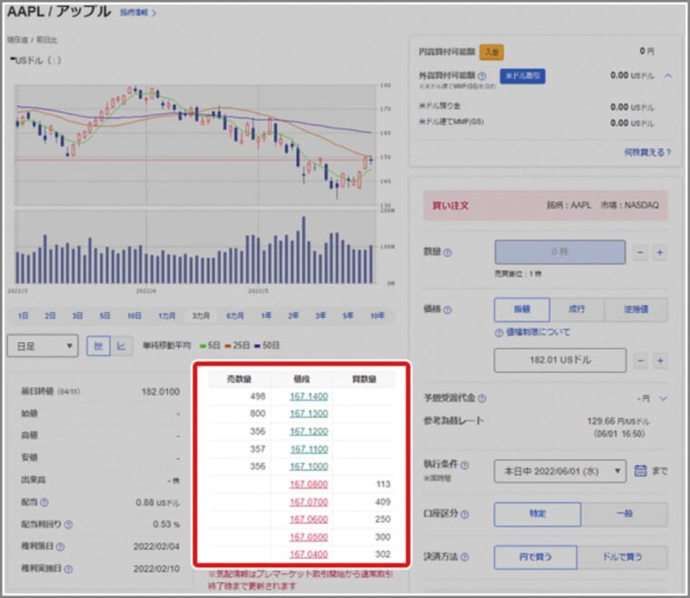Open help icon next to rights execution date
The width and height of the screenshot is (690, 598).
68,569
